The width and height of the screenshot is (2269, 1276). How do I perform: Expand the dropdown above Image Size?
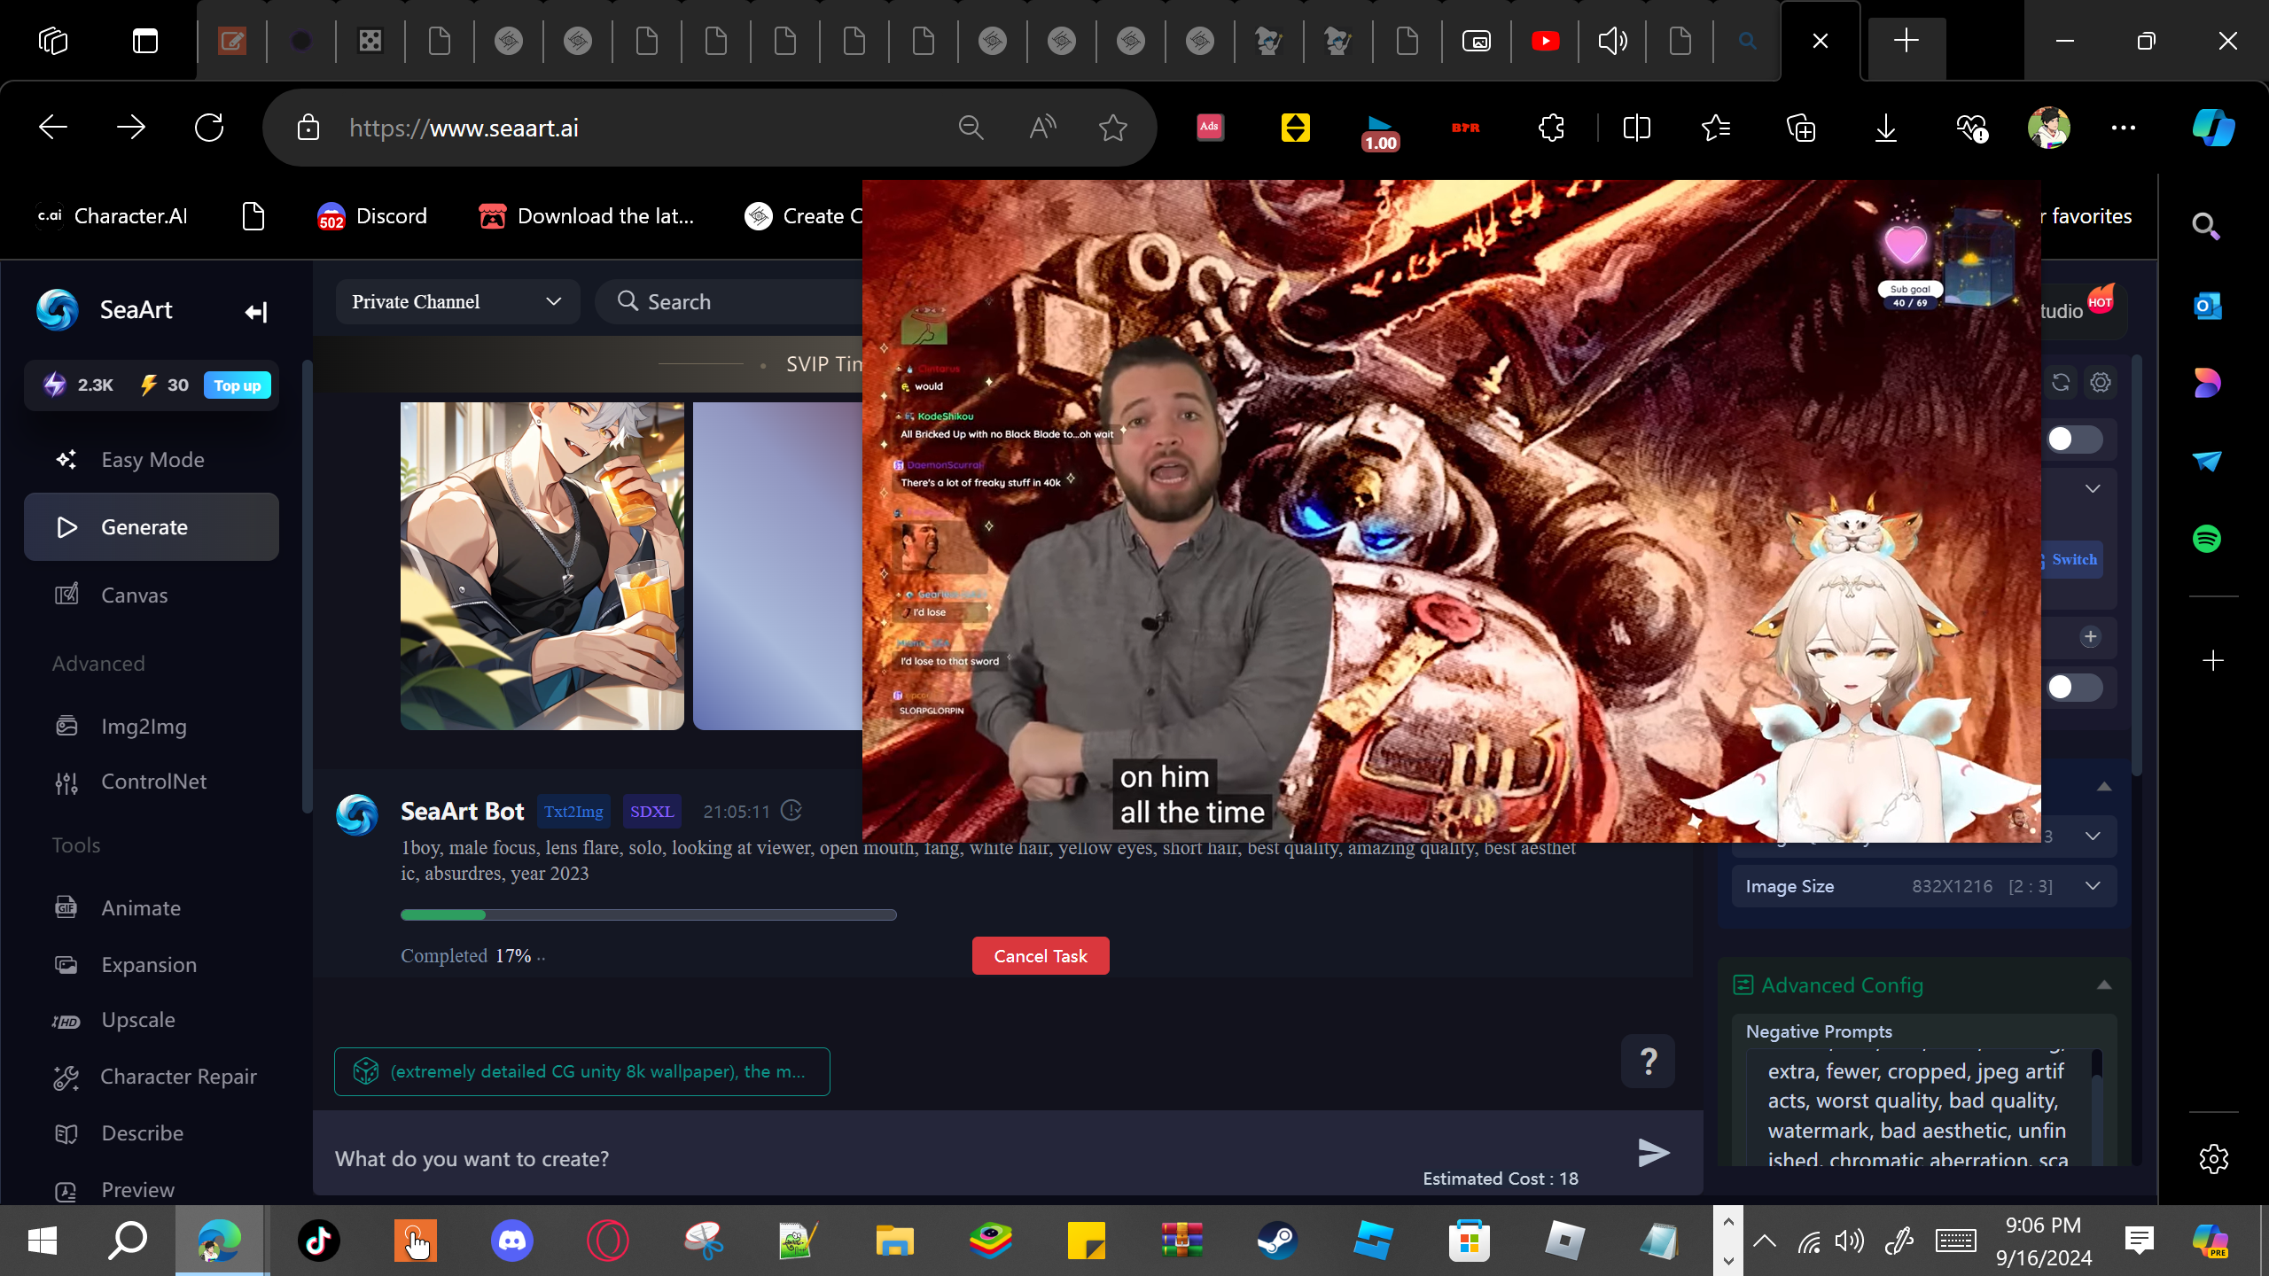point(2093,836)
